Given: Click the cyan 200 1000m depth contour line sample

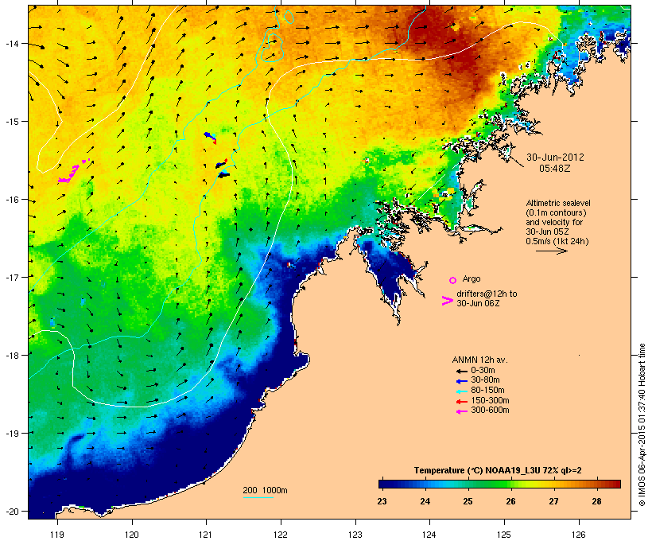Looking at the screenshot, I should click(258, 498).
